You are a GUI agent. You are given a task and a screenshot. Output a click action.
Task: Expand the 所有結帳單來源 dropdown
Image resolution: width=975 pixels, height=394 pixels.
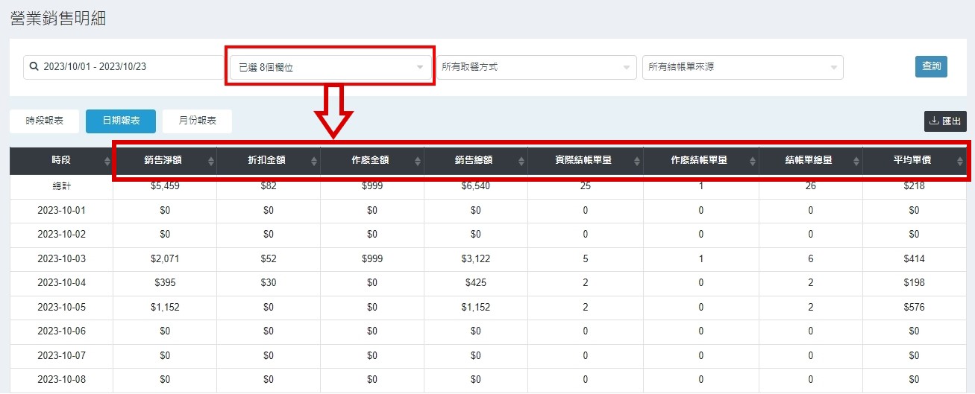[x=742, y=67]
